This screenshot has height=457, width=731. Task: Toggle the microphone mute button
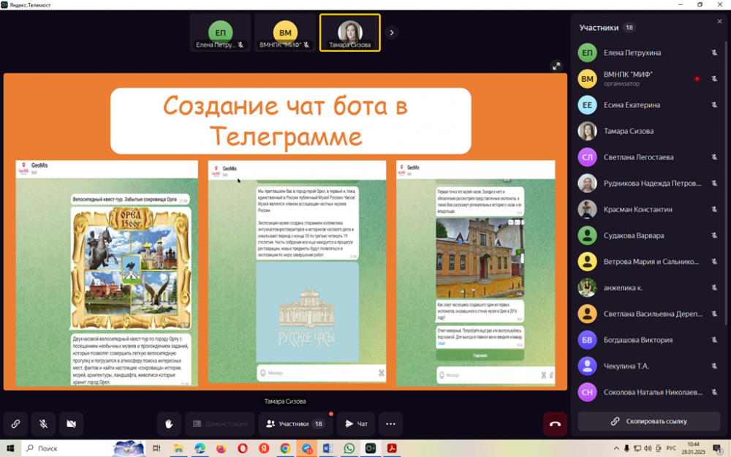coord(43,423)
